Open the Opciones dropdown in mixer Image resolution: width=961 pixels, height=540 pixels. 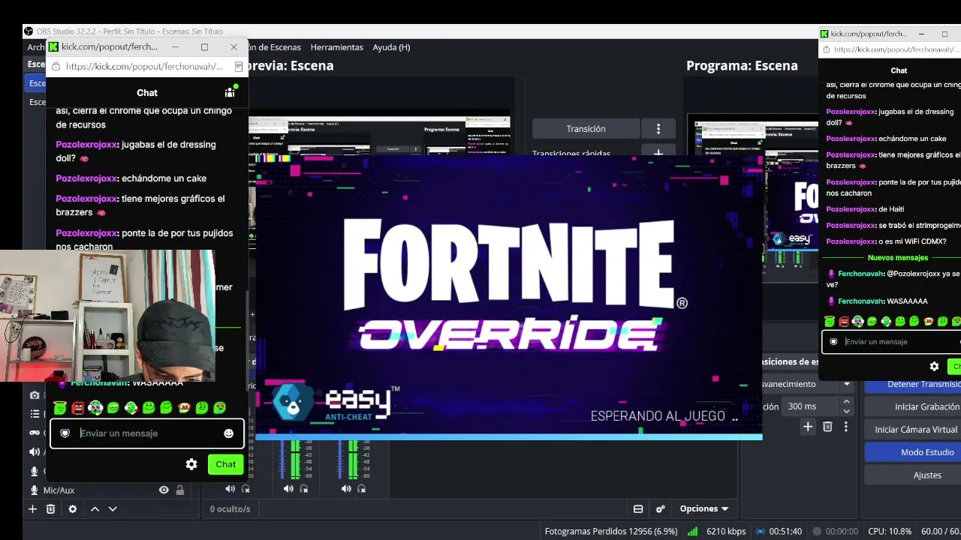pos(704,508)
